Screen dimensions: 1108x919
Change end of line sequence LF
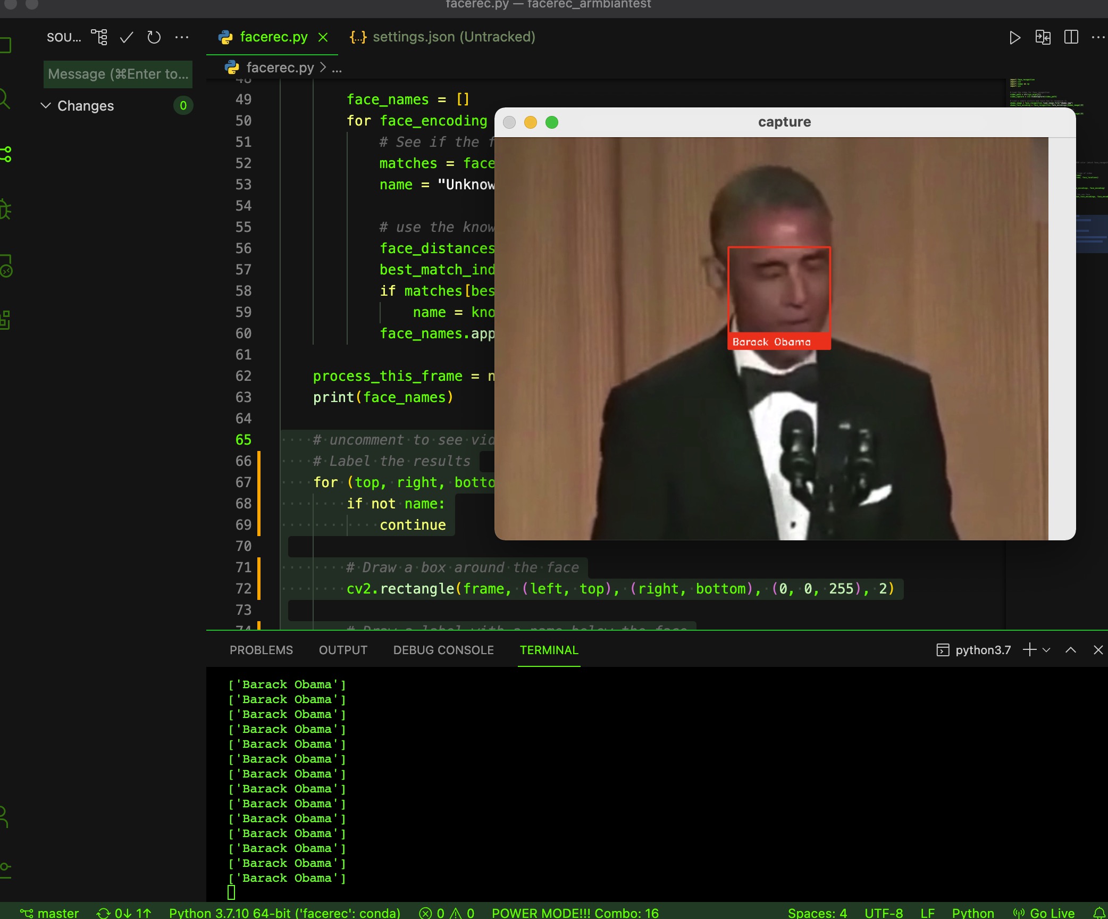point(928,913)
